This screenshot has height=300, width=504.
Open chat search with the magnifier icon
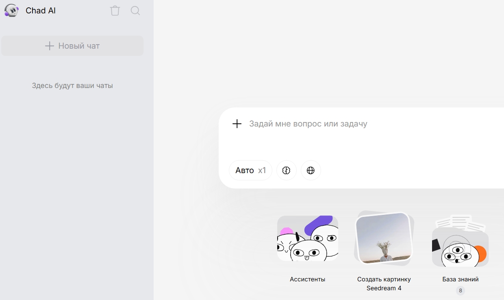coord(135,11)
